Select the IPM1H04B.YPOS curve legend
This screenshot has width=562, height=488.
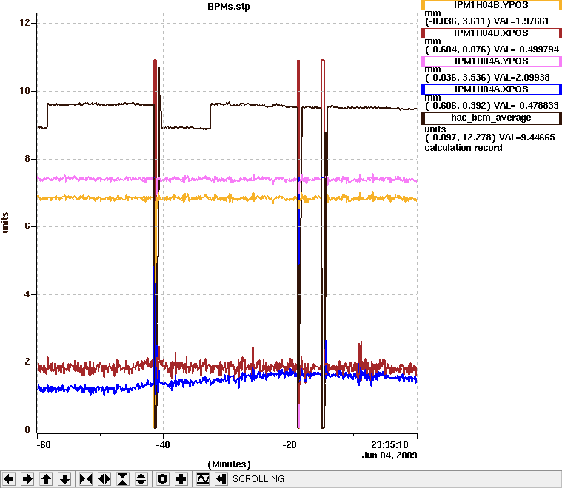(x=492, y=5)
